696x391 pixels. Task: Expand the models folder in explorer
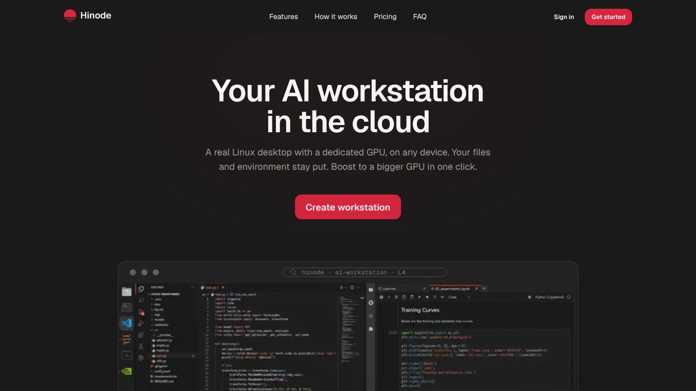pyautogui.click(x=159, y=319)
